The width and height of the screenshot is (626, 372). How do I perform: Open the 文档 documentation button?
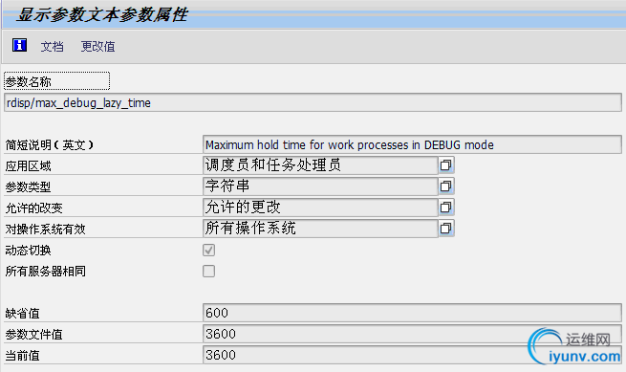coord(52,46)
